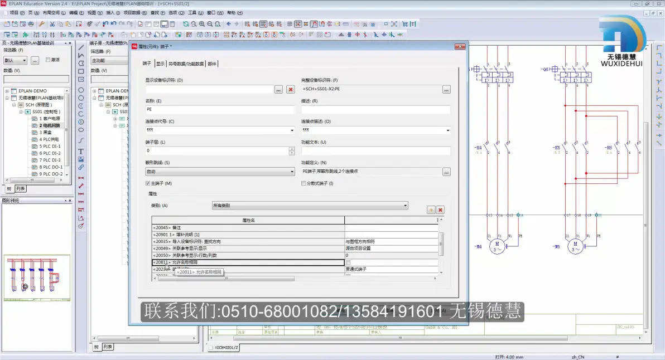Expand the EPLAN-DEMO project node in page tree
665x360 pixels.
(7, 91)
